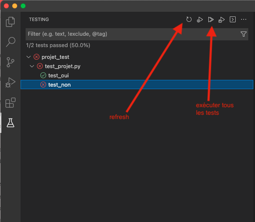Click into the test Filter text field
This screenshot has width=255, height=222.
pyautogui.click(x=133, y=34)
